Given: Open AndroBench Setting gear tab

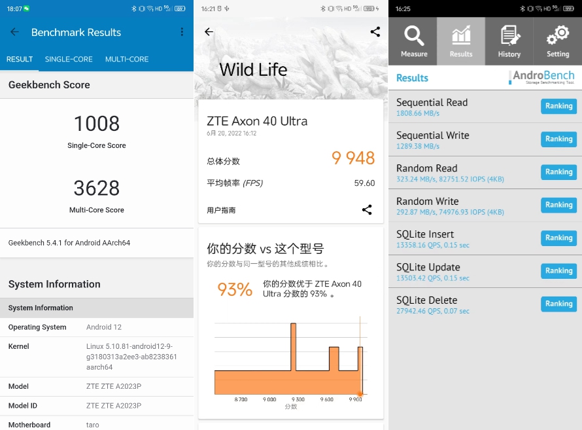Looking at the screenshot, I should [557, 41].
